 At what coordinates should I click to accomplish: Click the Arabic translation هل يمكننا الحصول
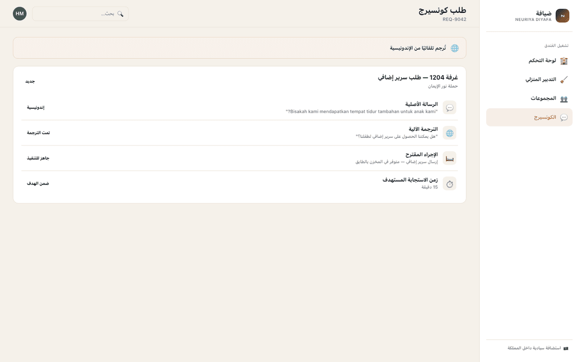click(x=397, y=137)
